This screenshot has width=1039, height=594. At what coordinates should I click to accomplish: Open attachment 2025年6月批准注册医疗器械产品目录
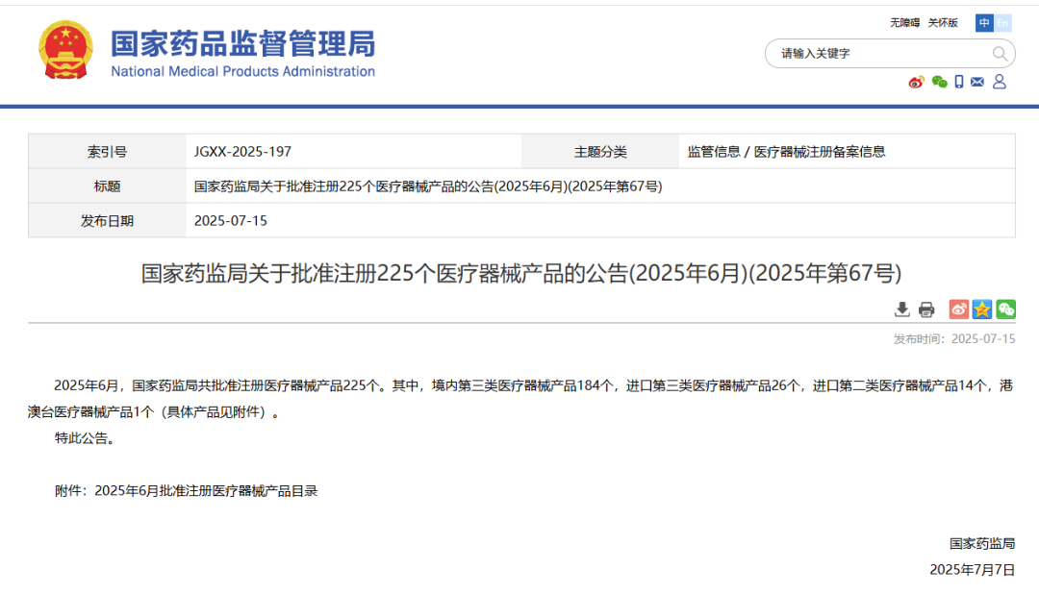pos(206,491)
